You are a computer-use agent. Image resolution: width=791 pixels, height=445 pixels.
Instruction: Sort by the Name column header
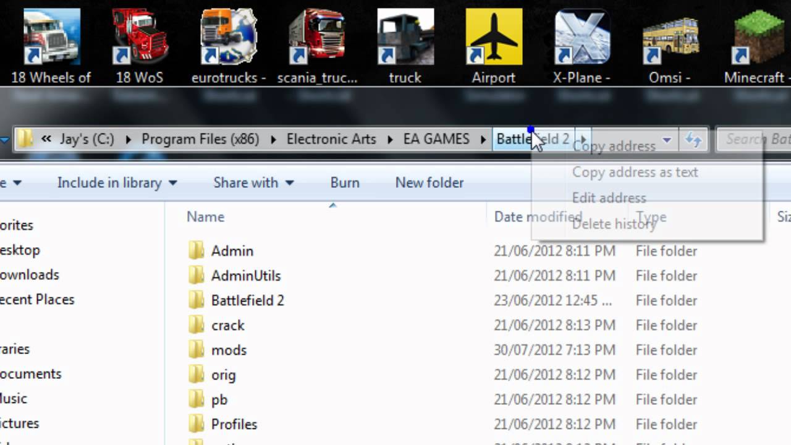205,217
